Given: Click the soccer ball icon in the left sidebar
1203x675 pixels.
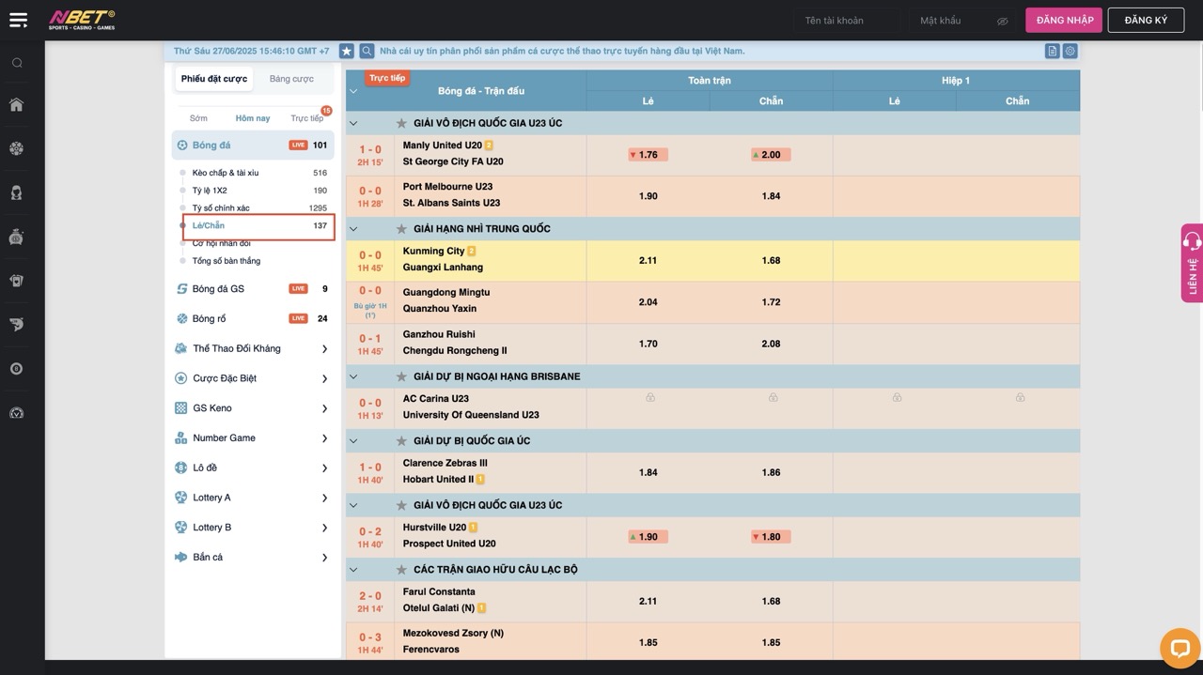Looking at the screenshot, I should tap(17, 148).
